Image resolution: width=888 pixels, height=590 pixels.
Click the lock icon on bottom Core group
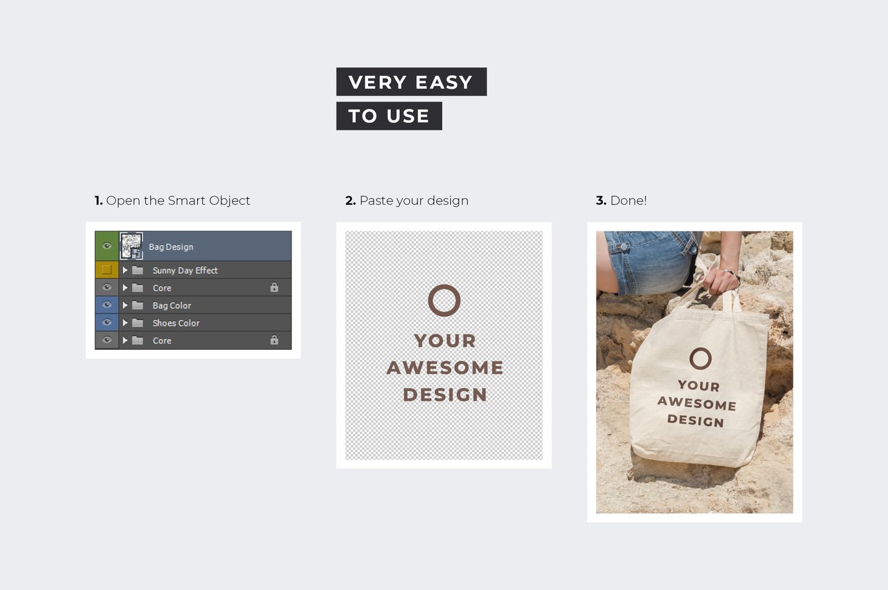click(274, 339)
